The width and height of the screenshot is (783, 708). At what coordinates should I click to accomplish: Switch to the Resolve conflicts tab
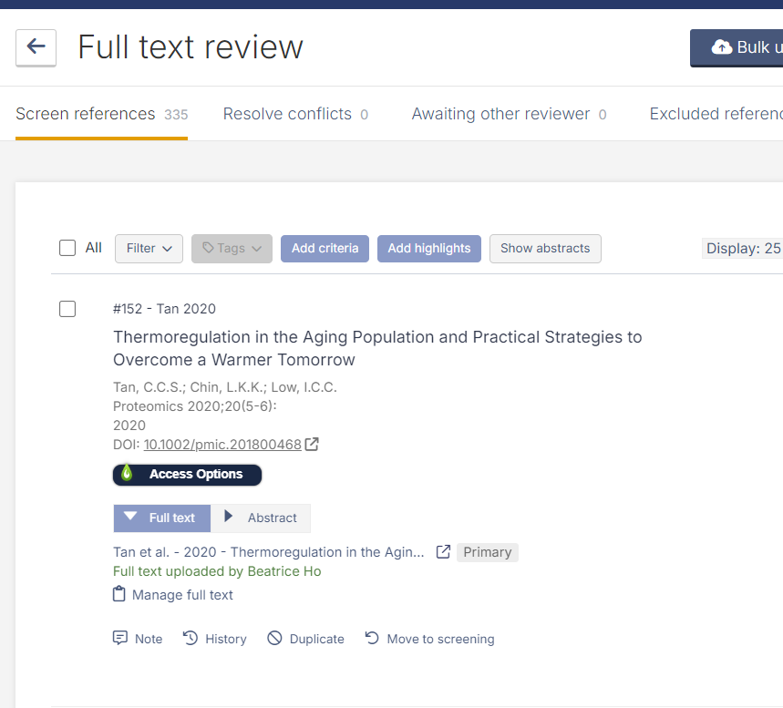pos(295,114)
